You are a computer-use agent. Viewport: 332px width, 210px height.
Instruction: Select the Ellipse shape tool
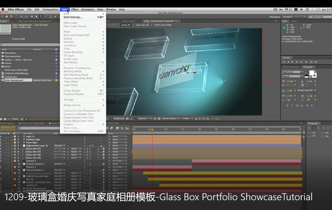point(32,16)
